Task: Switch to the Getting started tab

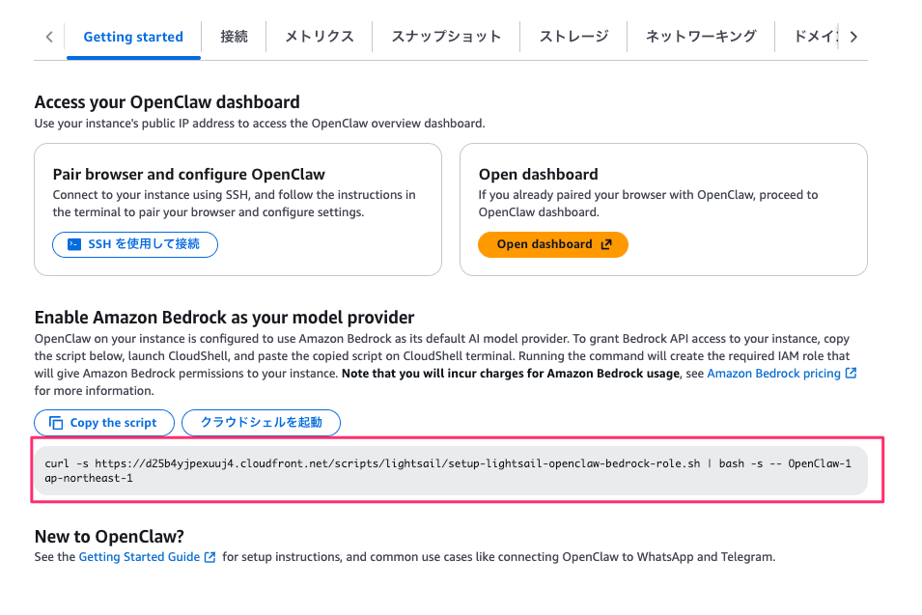Action: 132,37
